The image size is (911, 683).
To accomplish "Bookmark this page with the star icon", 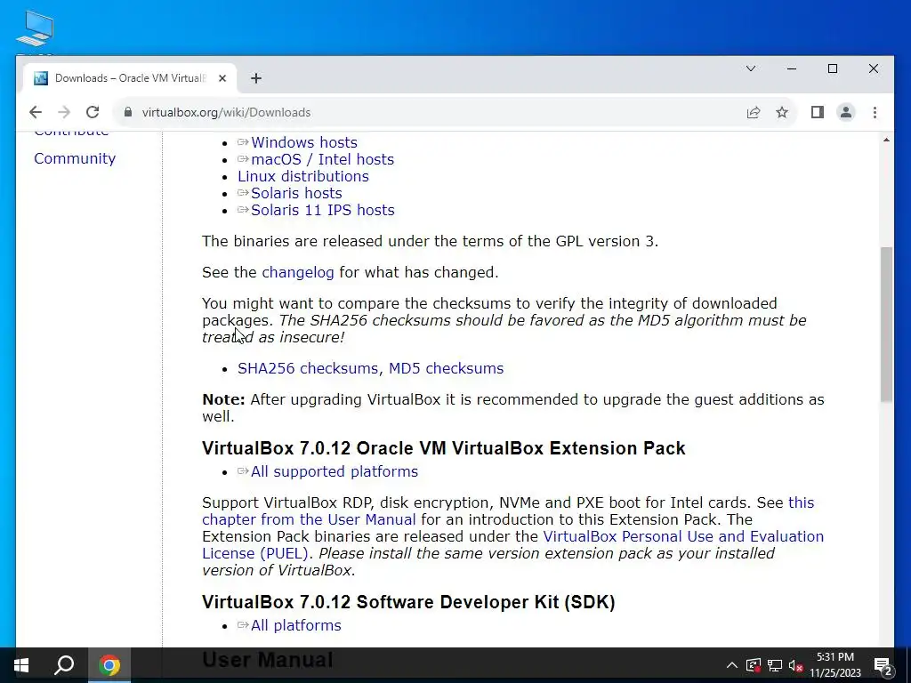I will [x=782, y=112].
